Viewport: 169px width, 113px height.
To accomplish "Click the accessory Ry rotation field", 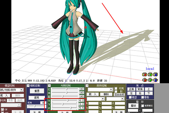I will pos(106,108).
